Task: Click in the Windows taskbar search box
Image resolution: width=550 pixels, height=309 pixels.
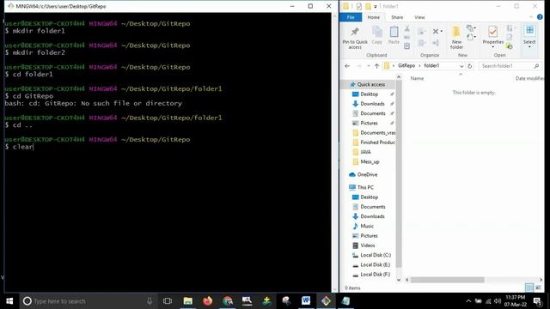Action: click(x=89, y=301)
